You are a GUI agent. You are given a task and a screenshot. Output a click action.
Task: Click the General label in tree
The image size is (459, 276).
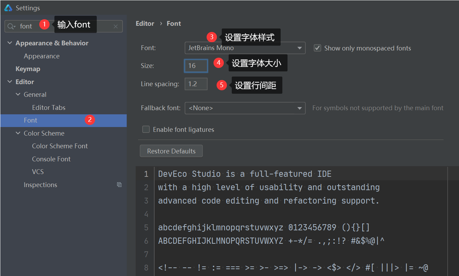[x=35, y=95]
